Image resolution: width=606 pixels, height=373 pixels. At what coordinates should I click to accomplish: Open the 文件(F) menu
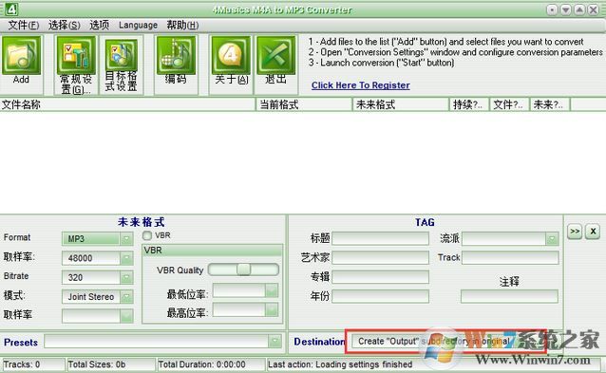[23, 25]
